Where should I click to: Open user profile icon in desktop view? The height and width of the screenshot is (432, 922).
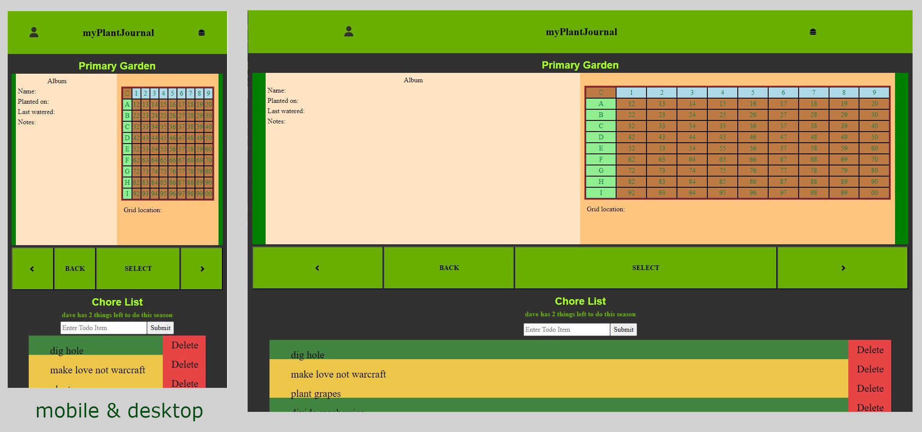pyautogui.click(x=349, y=32)
